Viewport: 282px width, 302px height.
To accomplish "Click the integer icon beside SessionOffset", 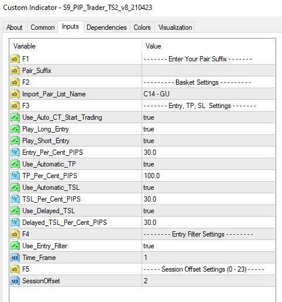I will [x=15, y=281].
